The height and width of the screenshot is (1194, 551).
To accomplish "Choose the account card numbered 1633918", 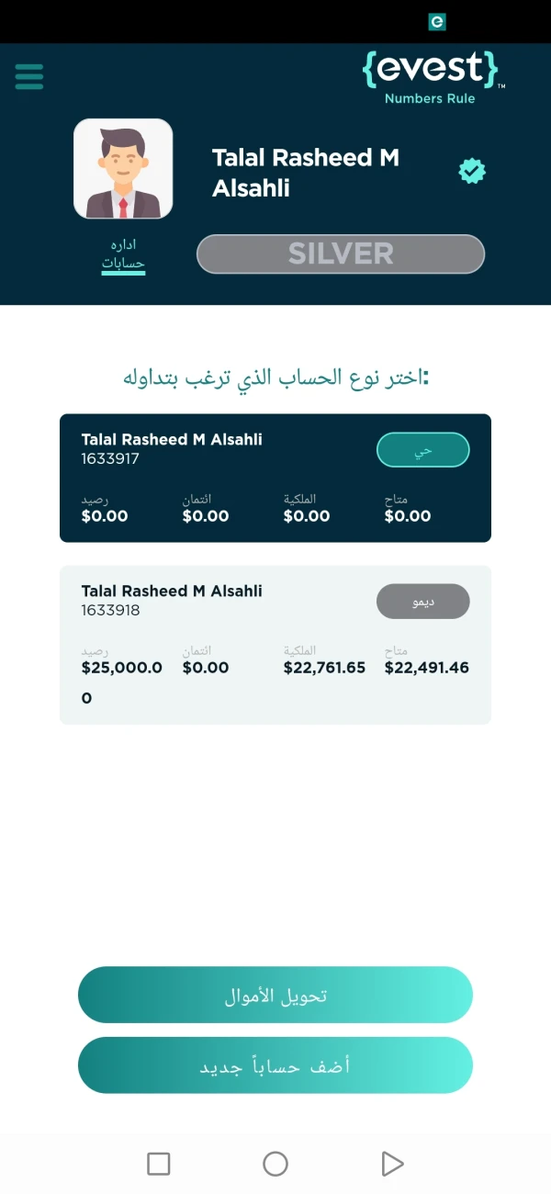I will click(x=275, y=645).
